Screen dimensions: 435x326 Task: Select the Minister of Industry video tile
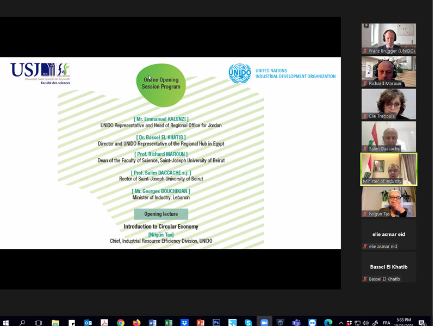point(388,169)
